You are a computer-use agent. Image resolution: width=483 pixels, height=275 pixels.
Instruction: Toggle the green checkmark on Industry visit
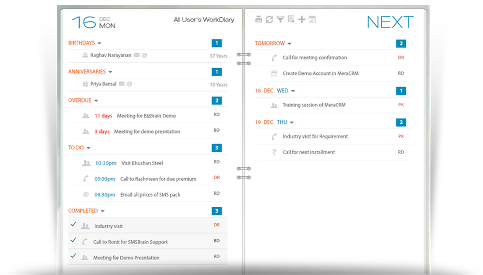pos(73,224)
